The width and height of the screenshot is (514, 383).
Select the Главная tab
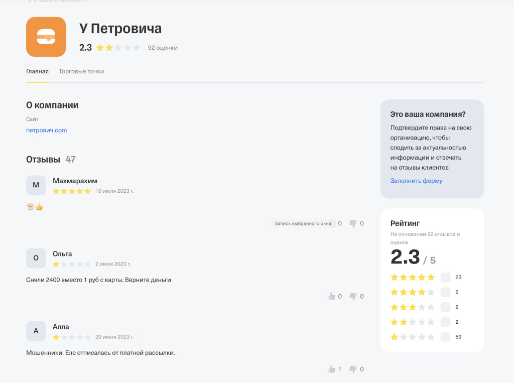pos(37,71)
